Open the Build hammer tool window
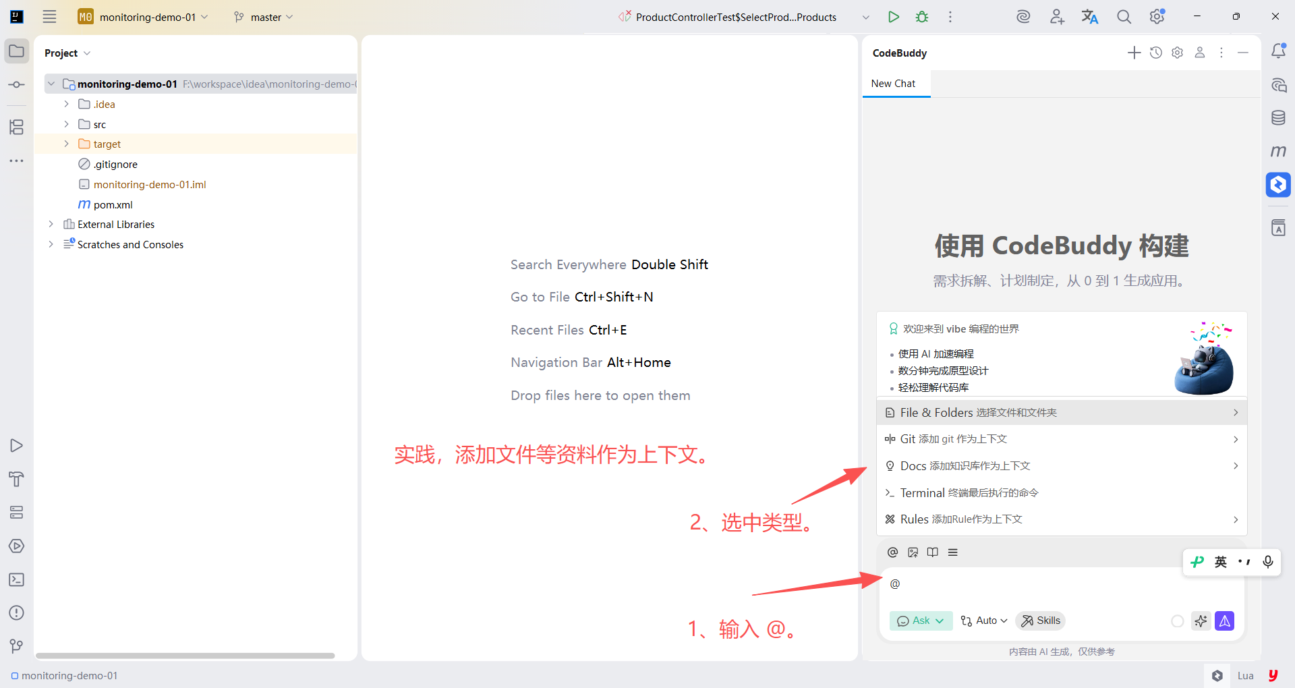The height and width of the screenshot is (688, 1295). coord(17,479)
